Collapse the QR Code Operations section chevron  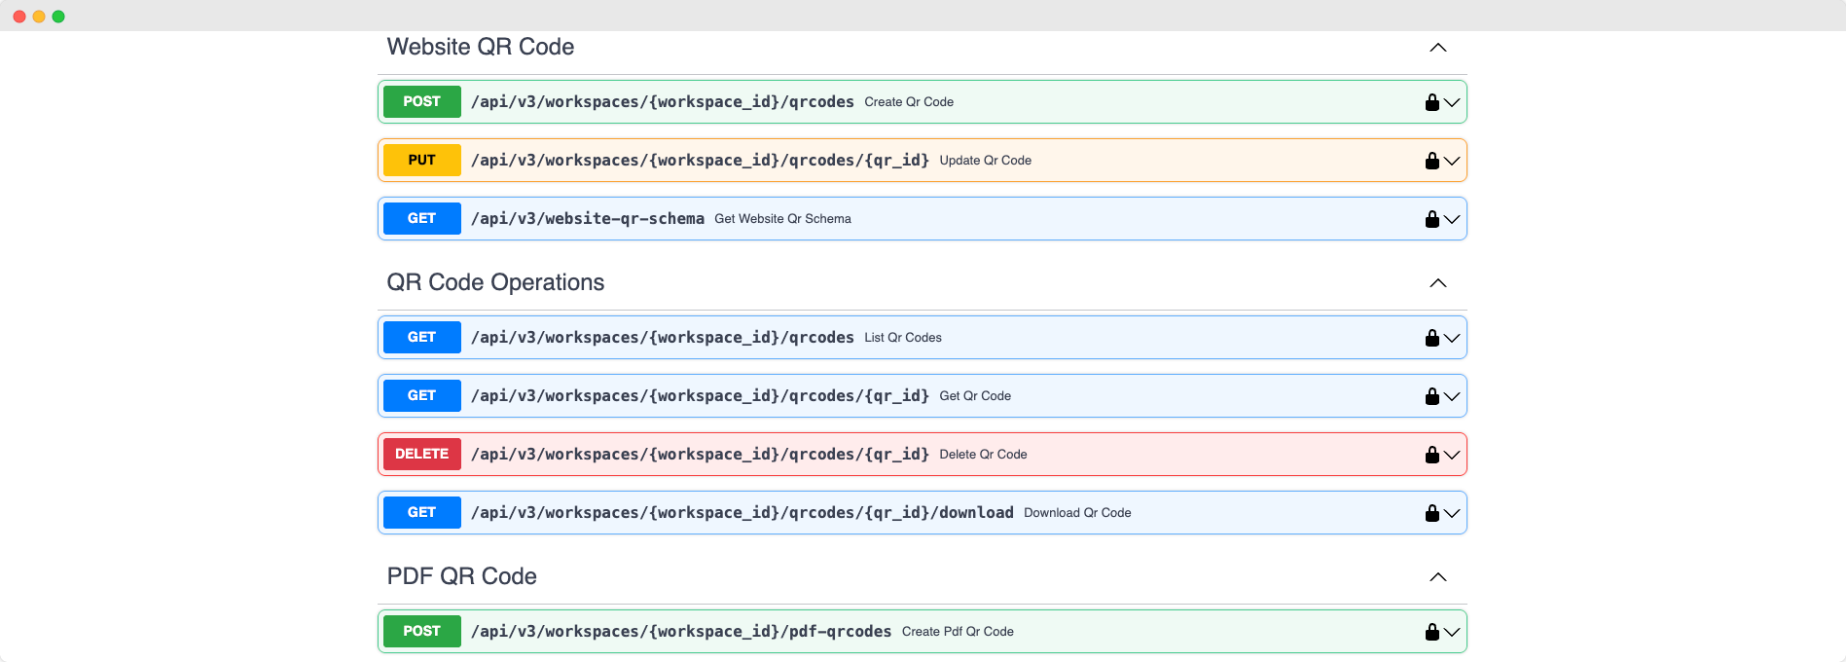click(1437, 283)
